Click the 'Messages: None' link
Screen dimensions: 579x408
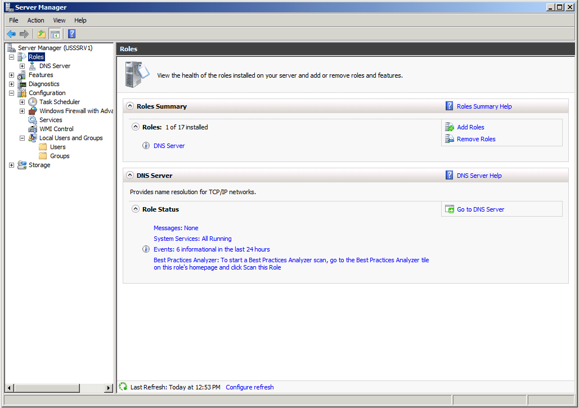point(176,228)
